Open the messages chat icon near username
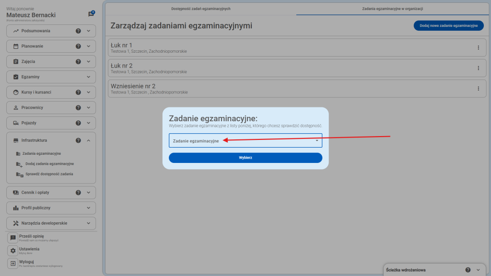491x276 pixels. (x=91, y=14)
